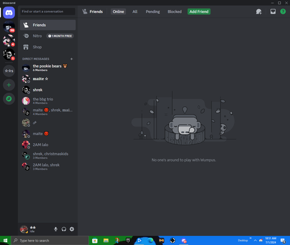The image size is (290, 245).
Task: Open DM with camo avatar user
Action: [x=48, y=123]
